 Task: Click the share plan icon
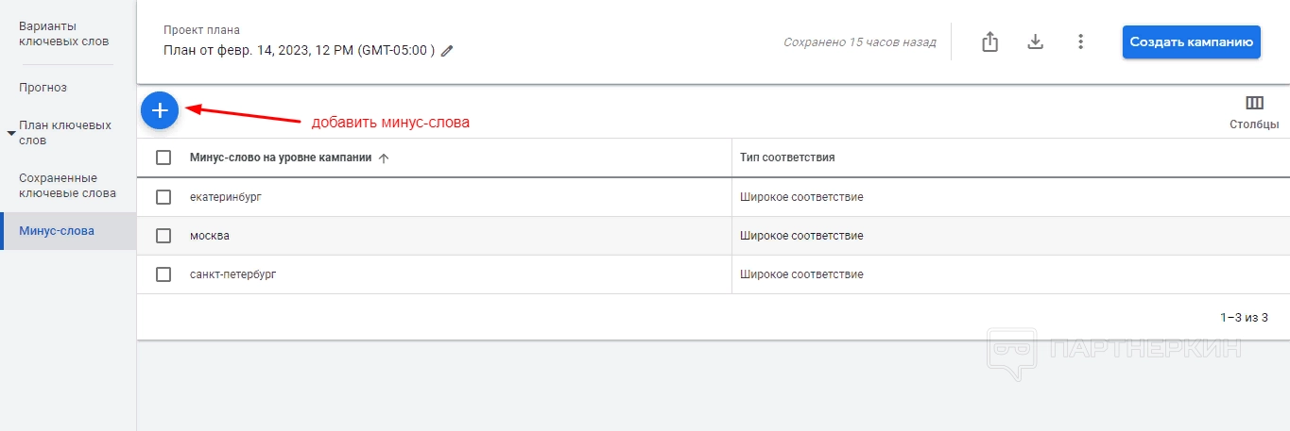coord(989,42)
